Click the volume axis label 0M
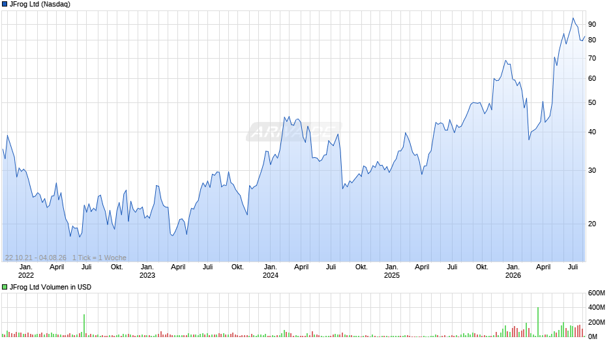 coord(593,336)
